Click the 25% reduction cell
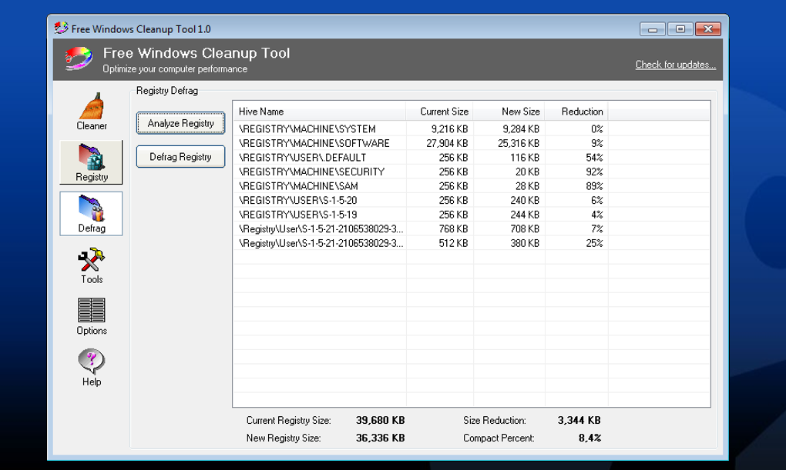786x470 pixels. click(594, 243)
